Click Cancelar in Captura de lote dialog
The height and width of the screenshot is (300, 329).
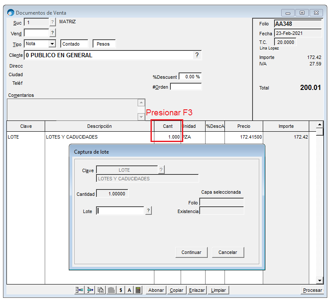(228, 252)
